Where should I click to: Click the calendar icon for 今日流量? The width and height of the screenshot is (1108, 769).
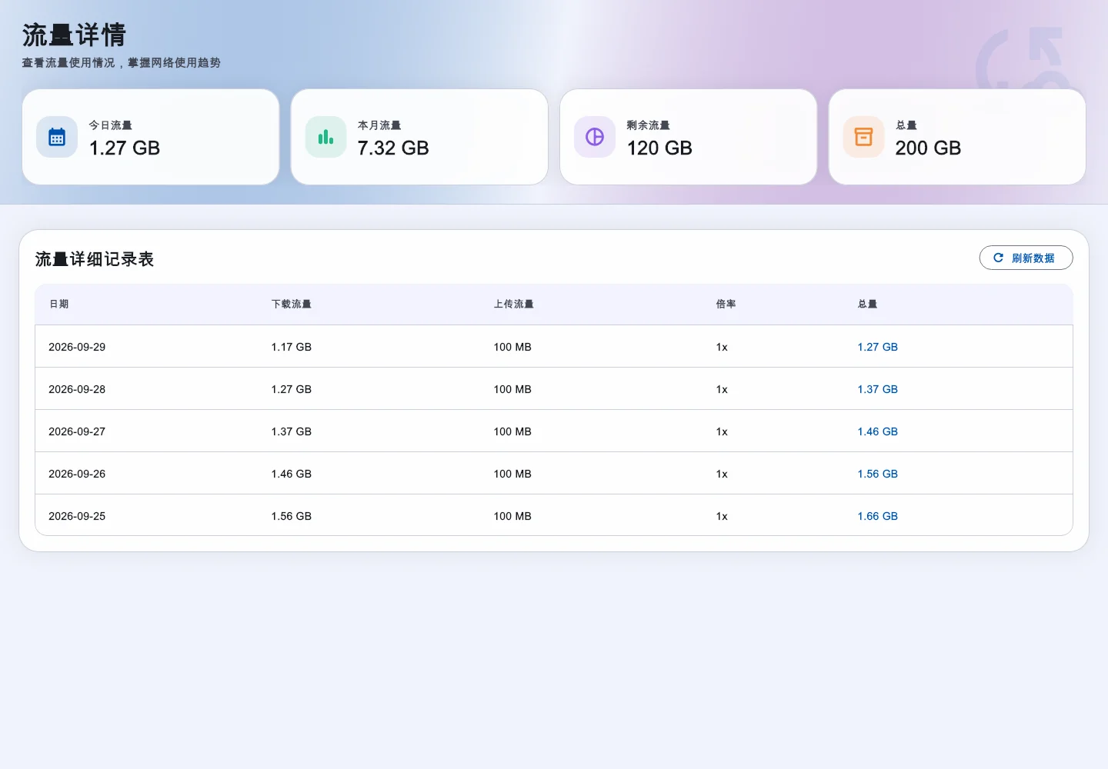pos(57,137)
